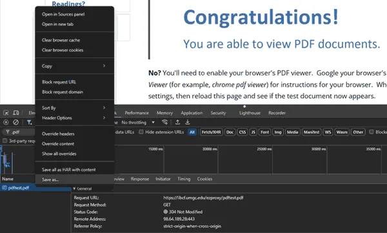Screen dimensions: 387x233
Task: Click the strict-origin-when-cross-origin value
Action: pyautogui.click(x=192, y=226)
